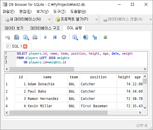Screen dimensions: 153x130
Task: Click the Attach Database (데이터베이스 연결) icon
Action: (105, 20)
